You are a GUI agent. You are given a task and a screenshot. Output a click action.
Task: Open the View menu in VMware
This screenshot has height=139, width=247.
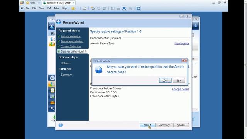(x=42, y=8)
